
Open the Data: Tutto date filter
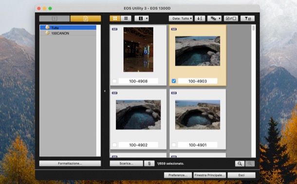click(181, 18)
